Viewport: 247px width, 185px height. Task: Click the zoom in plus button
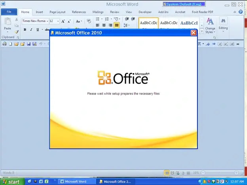[x=236, y=173]
